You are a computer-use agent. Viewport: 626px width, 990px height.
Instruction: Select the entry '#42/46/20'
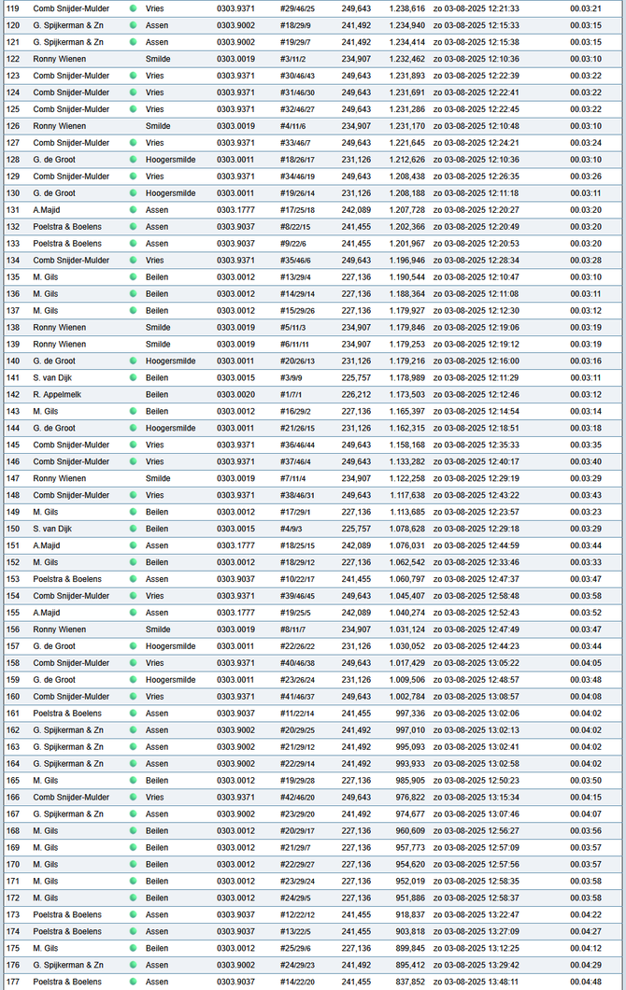click(297, 798)
